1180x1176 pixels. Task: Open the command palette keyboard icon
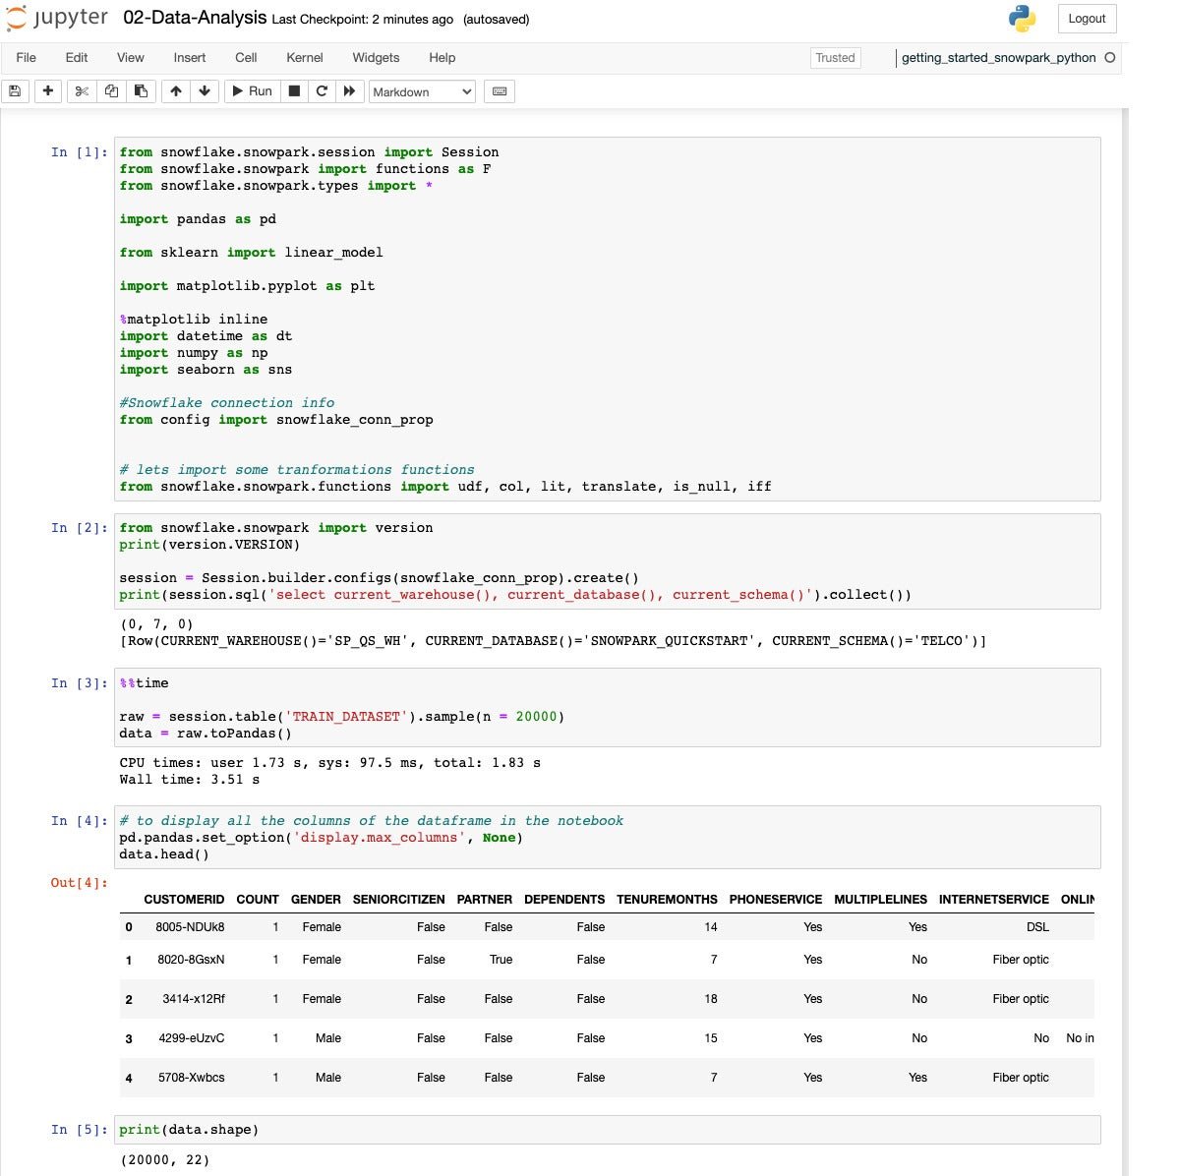(500, 91)
